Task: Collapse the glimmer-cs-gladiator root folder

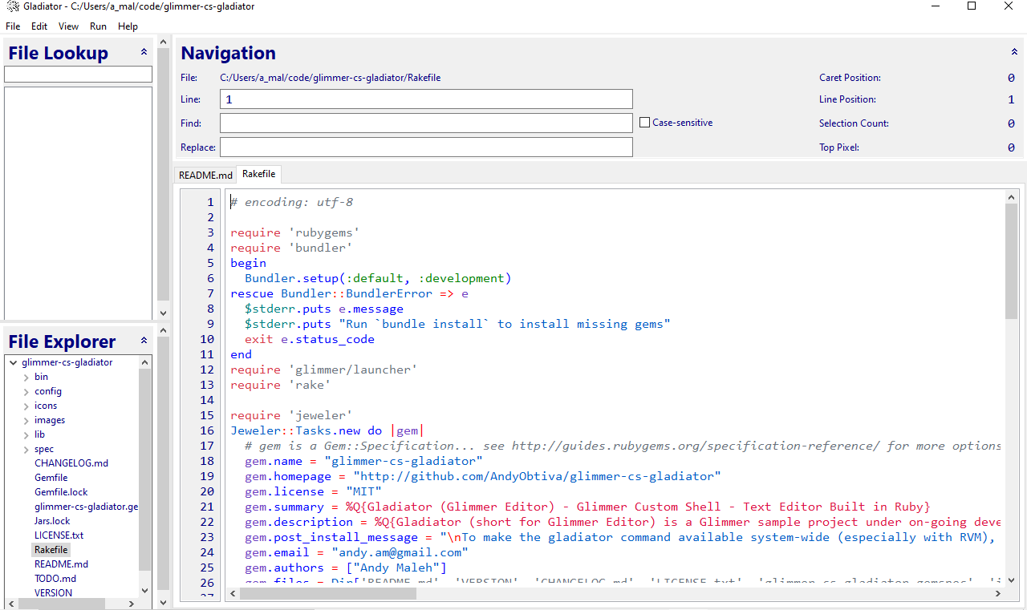Action: (x=13, y=362)
